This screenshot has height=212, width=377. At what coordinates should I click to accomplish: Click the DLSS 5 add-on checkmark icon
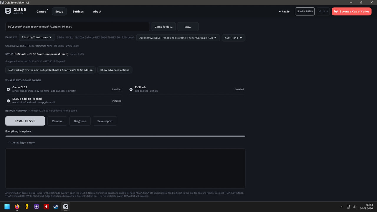8,101
